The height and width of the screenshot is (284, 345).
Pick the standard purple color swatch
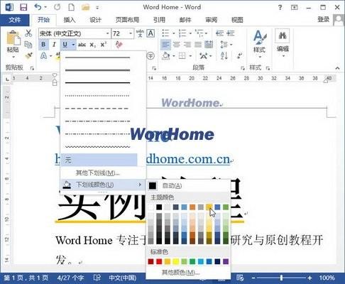click(226, 261)
